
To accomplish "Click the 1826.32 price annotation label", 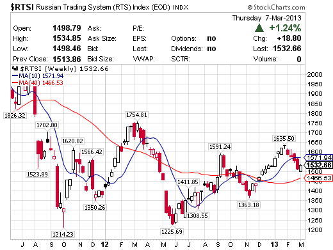I will pos(15,115).
